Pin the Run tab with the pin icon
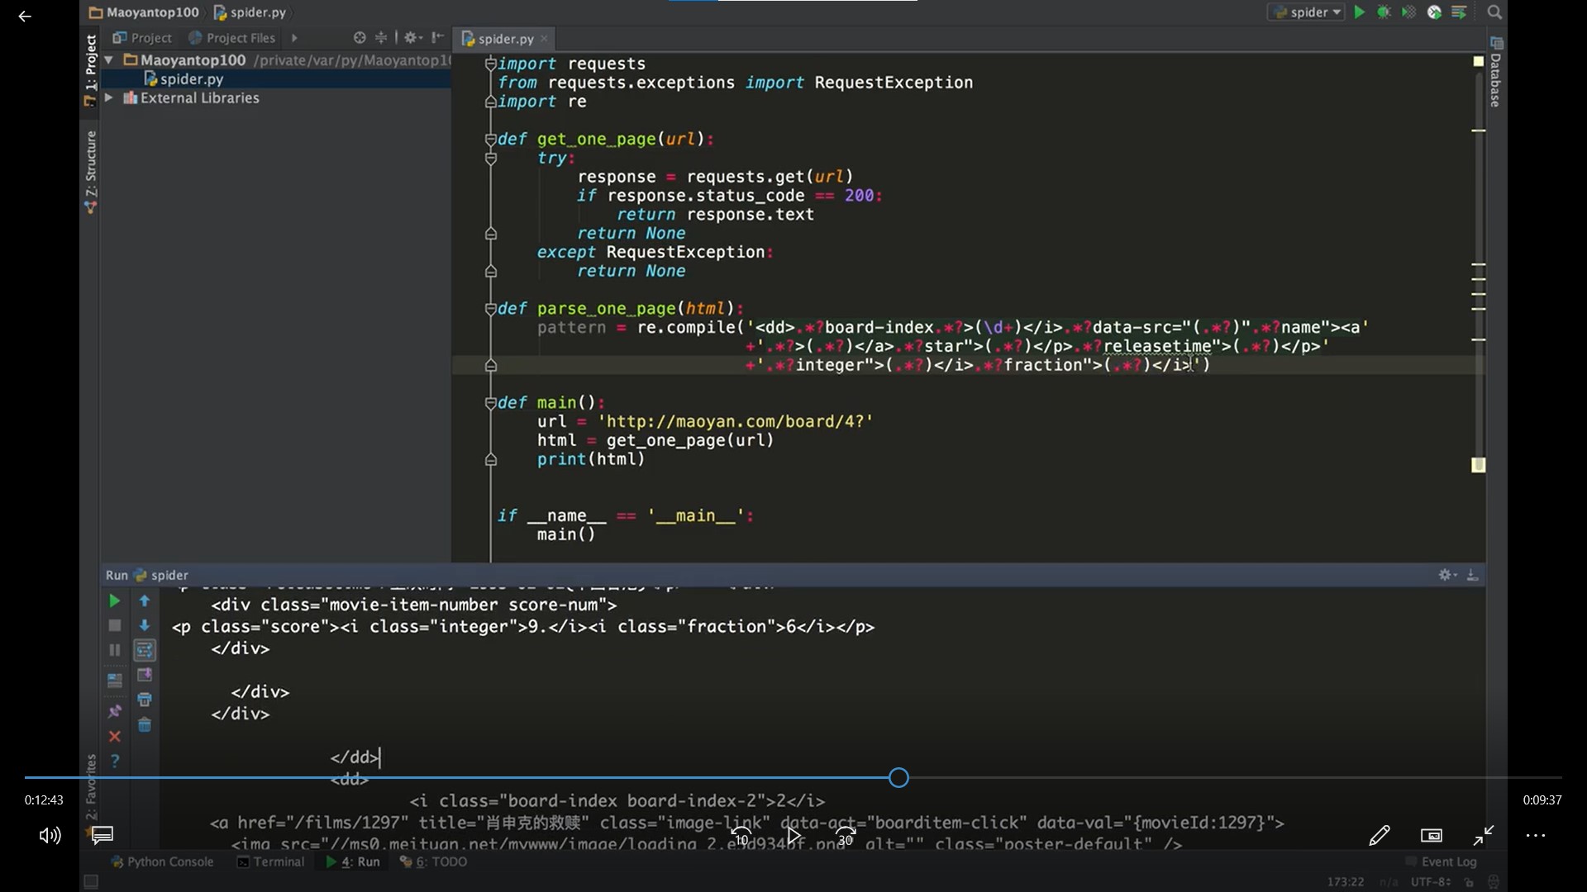The width and height of the screenshot is (1587, 892). (115, 712)
